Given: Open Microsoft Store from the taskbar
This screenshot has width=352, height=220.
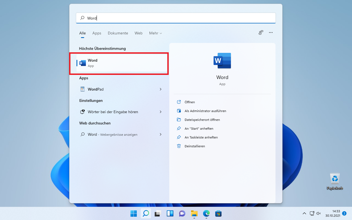Looking at the screenshot, I should coord(219,213).
